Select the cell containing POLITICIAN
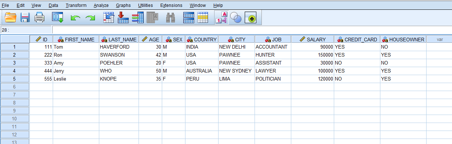The image size is (452, 144). click(273, 79)
